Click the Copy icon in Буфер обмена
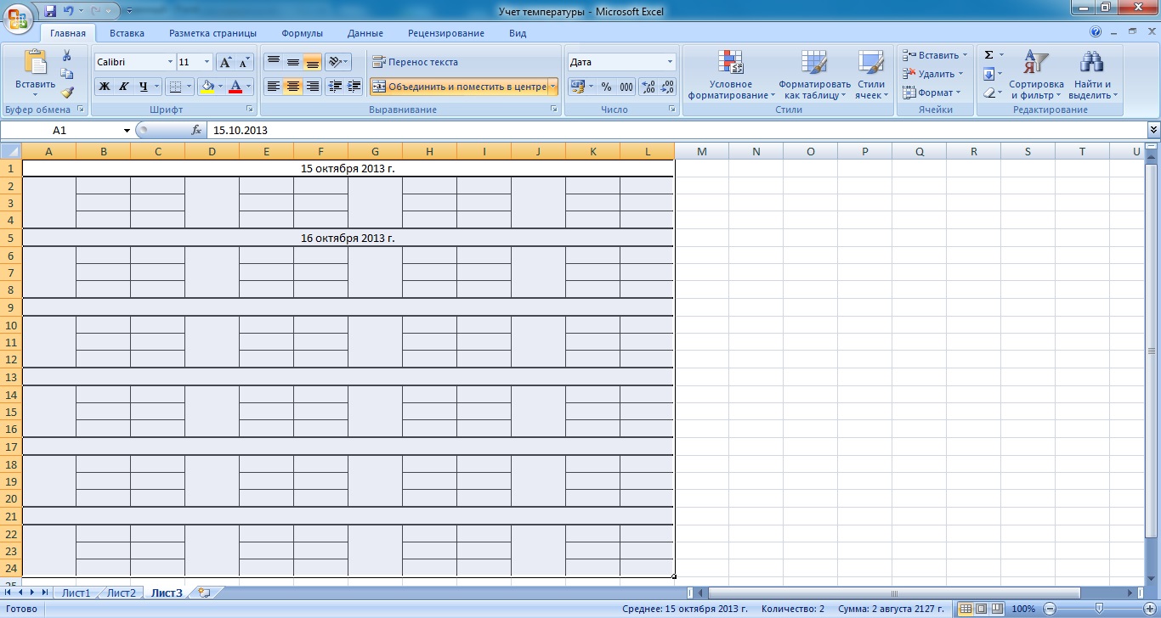The image size is (1161, 618). tap(67, 74)
